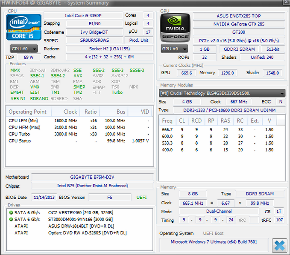Screen dimensions: 290x255
Task: Click the Turbo feature label
Action: click(117, 92)
